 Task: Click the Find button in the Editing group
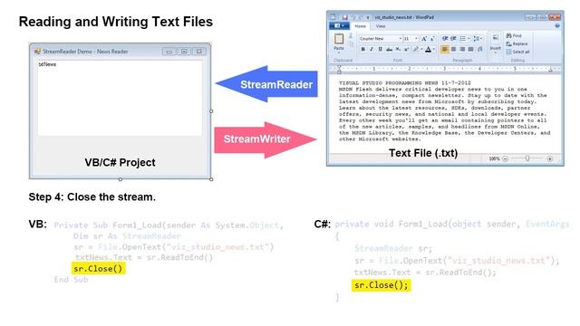514,36
